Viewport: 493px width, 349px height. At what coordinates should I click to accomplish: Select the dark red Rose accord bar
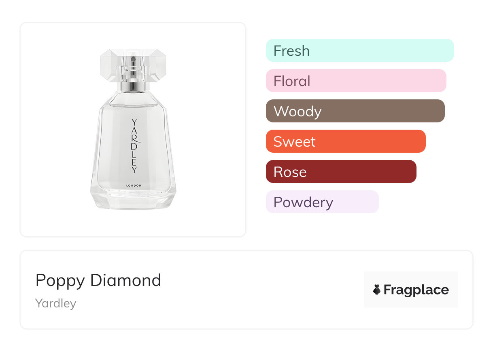pyautogui.click(x=341, y=172)
